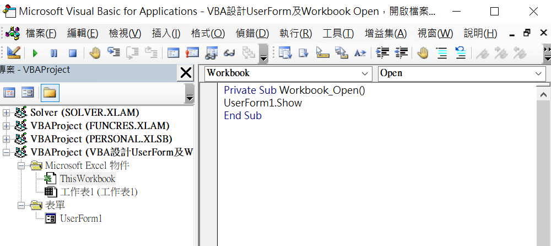Toggle Bookmark flag icon
This screenshot has height=246, width=551.
(x=483, y=53)
